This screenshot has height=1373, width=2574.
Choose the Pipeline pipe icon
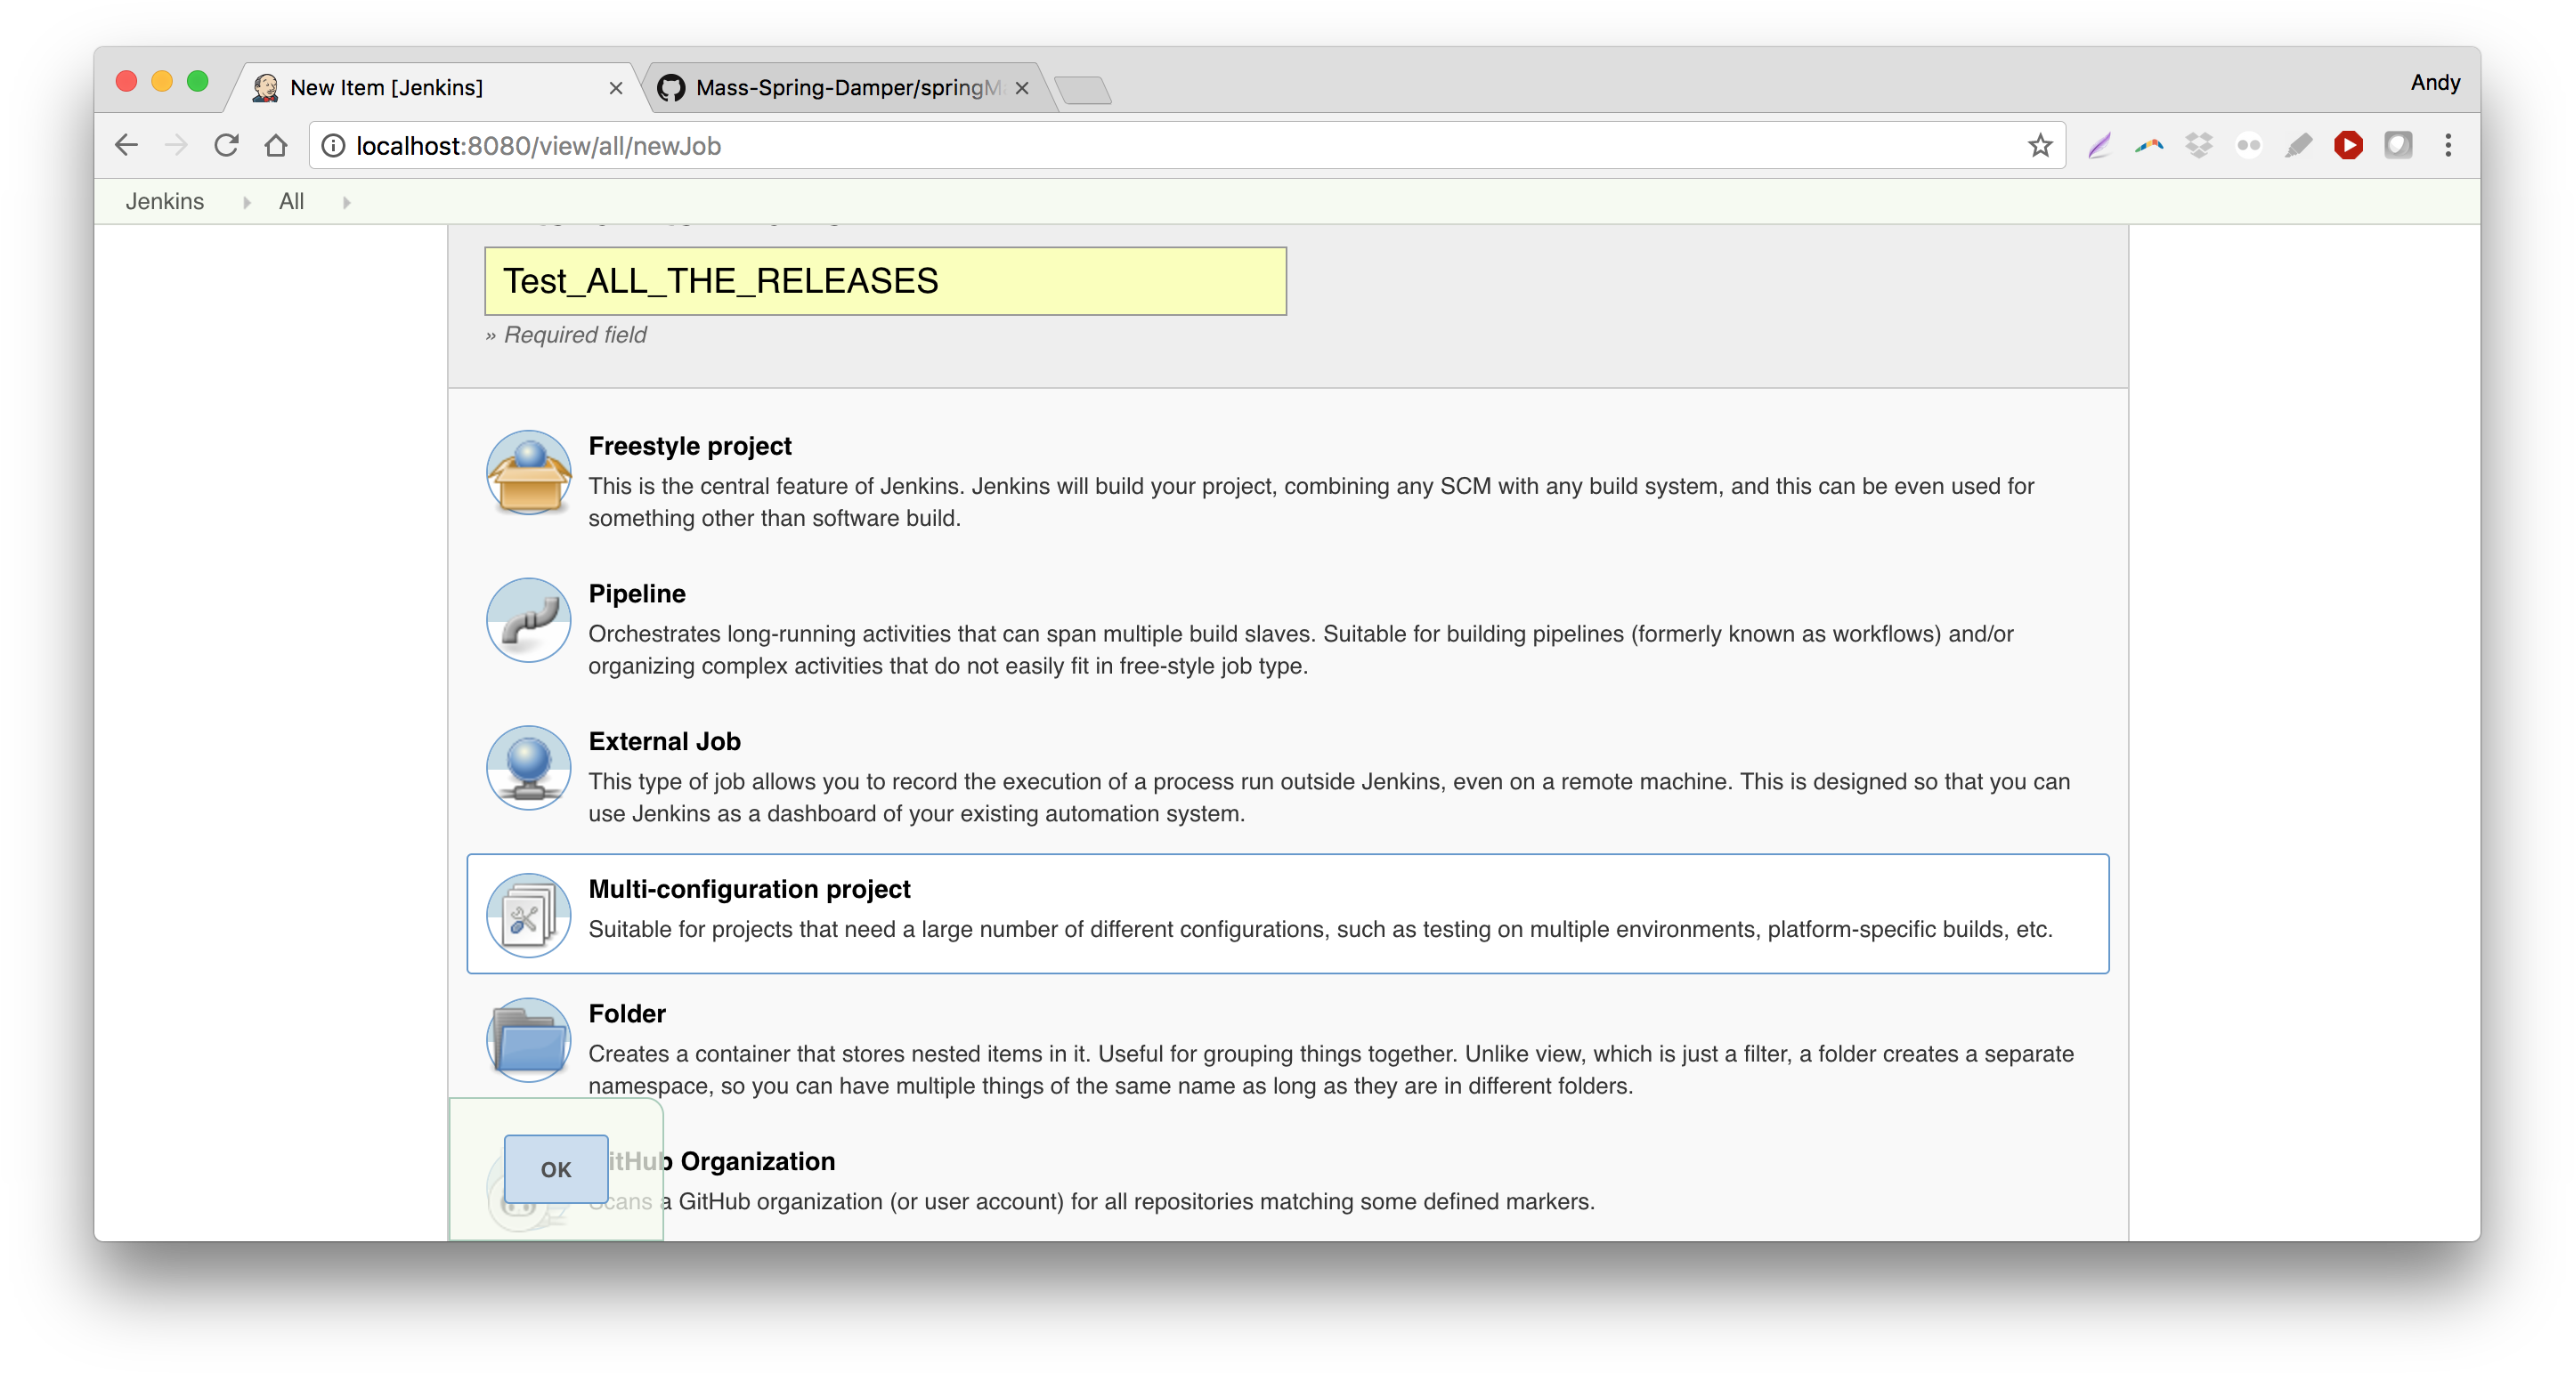[529, 620]
